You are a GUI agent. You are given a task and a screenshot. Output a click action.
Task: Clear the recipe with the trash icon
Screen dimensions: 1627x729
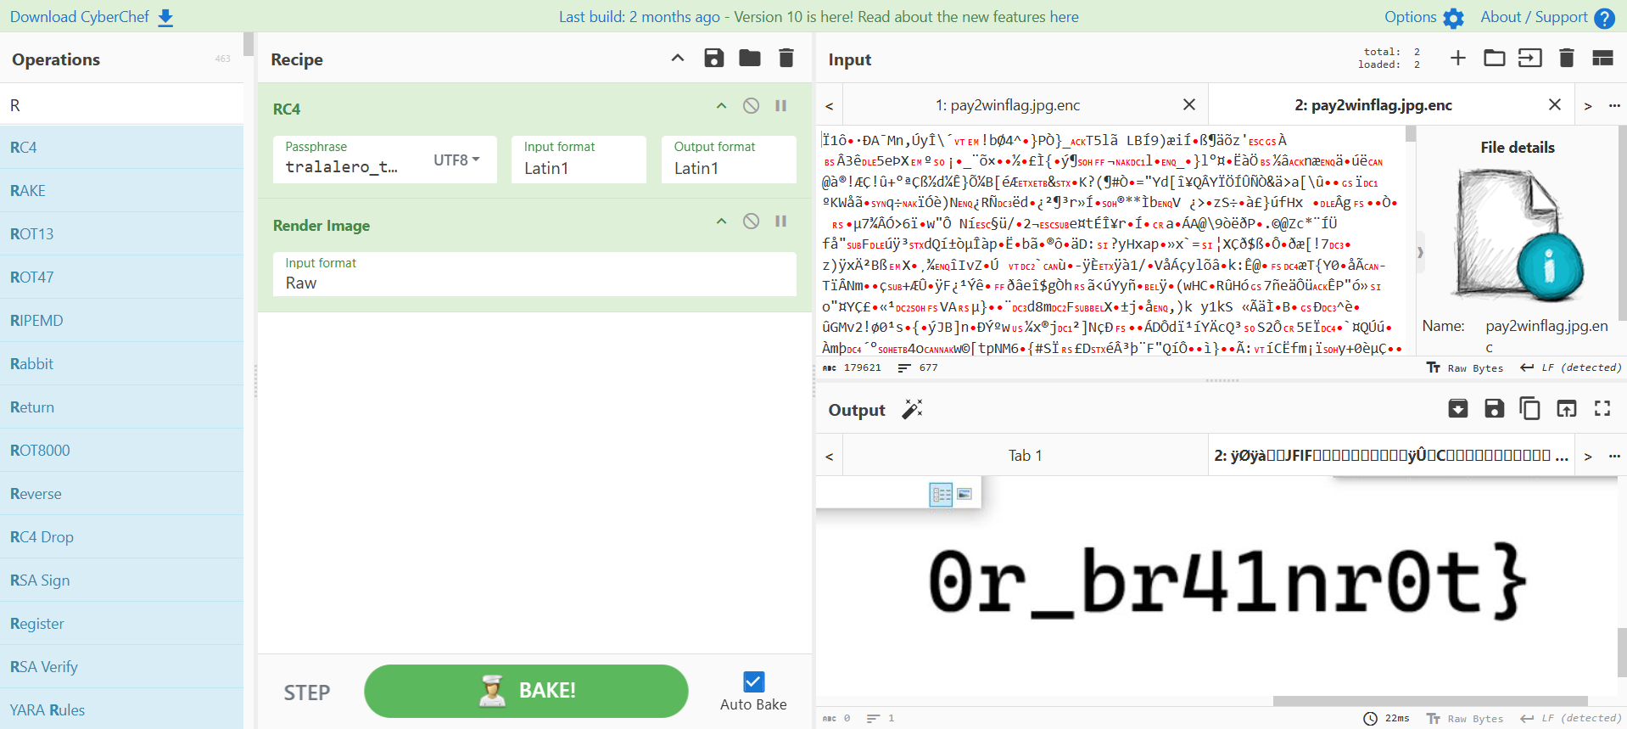[x=786, y=58]
